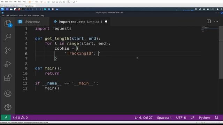Open VS Code Terminal menu
Screen dimensions: 223x125
tap(36, 16)
